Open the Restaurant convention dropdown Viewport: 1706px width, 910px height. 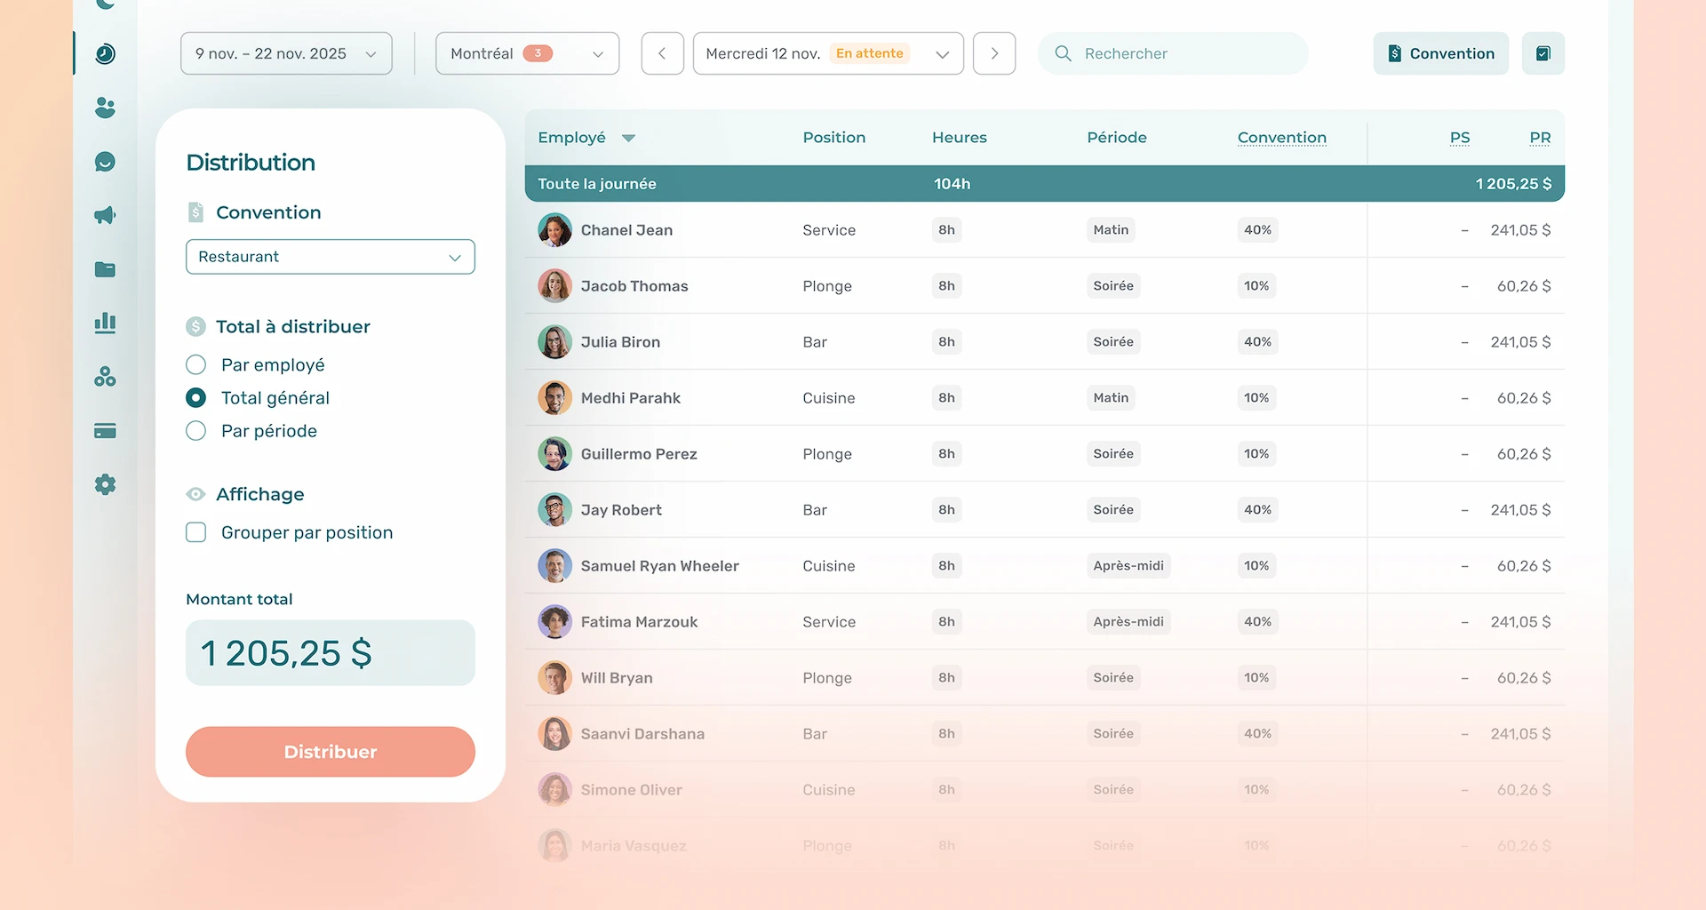(330, 257)
